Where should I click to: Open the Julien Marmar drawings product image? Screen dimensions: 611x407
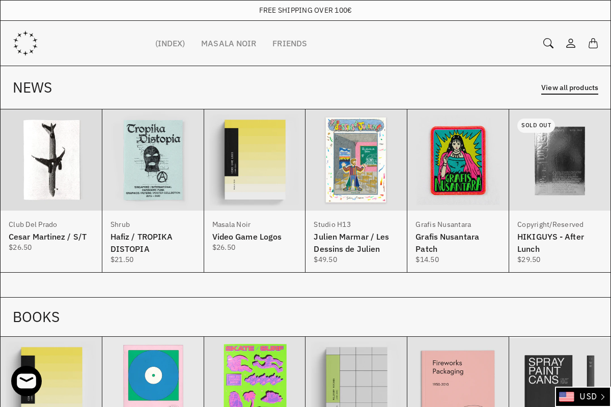pos(356,160)
